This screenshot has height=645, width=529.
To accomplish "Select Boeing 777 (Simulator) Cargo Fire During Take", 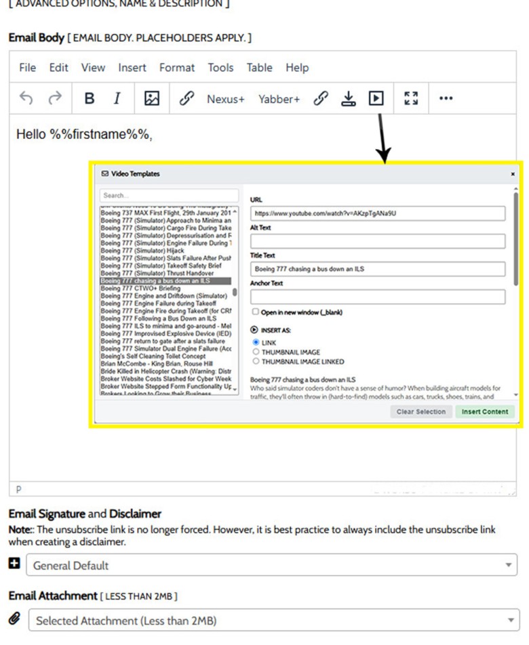I will click(x=165, y=228).
